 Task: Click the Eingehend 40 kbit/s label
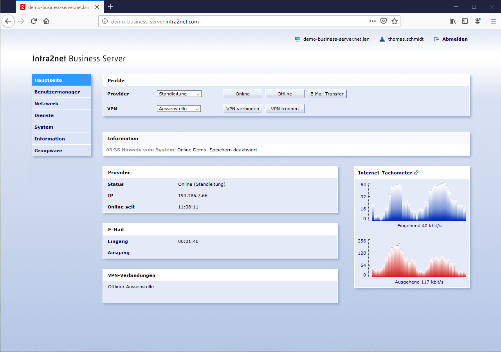pyautogui.click(x=419, y=226)
